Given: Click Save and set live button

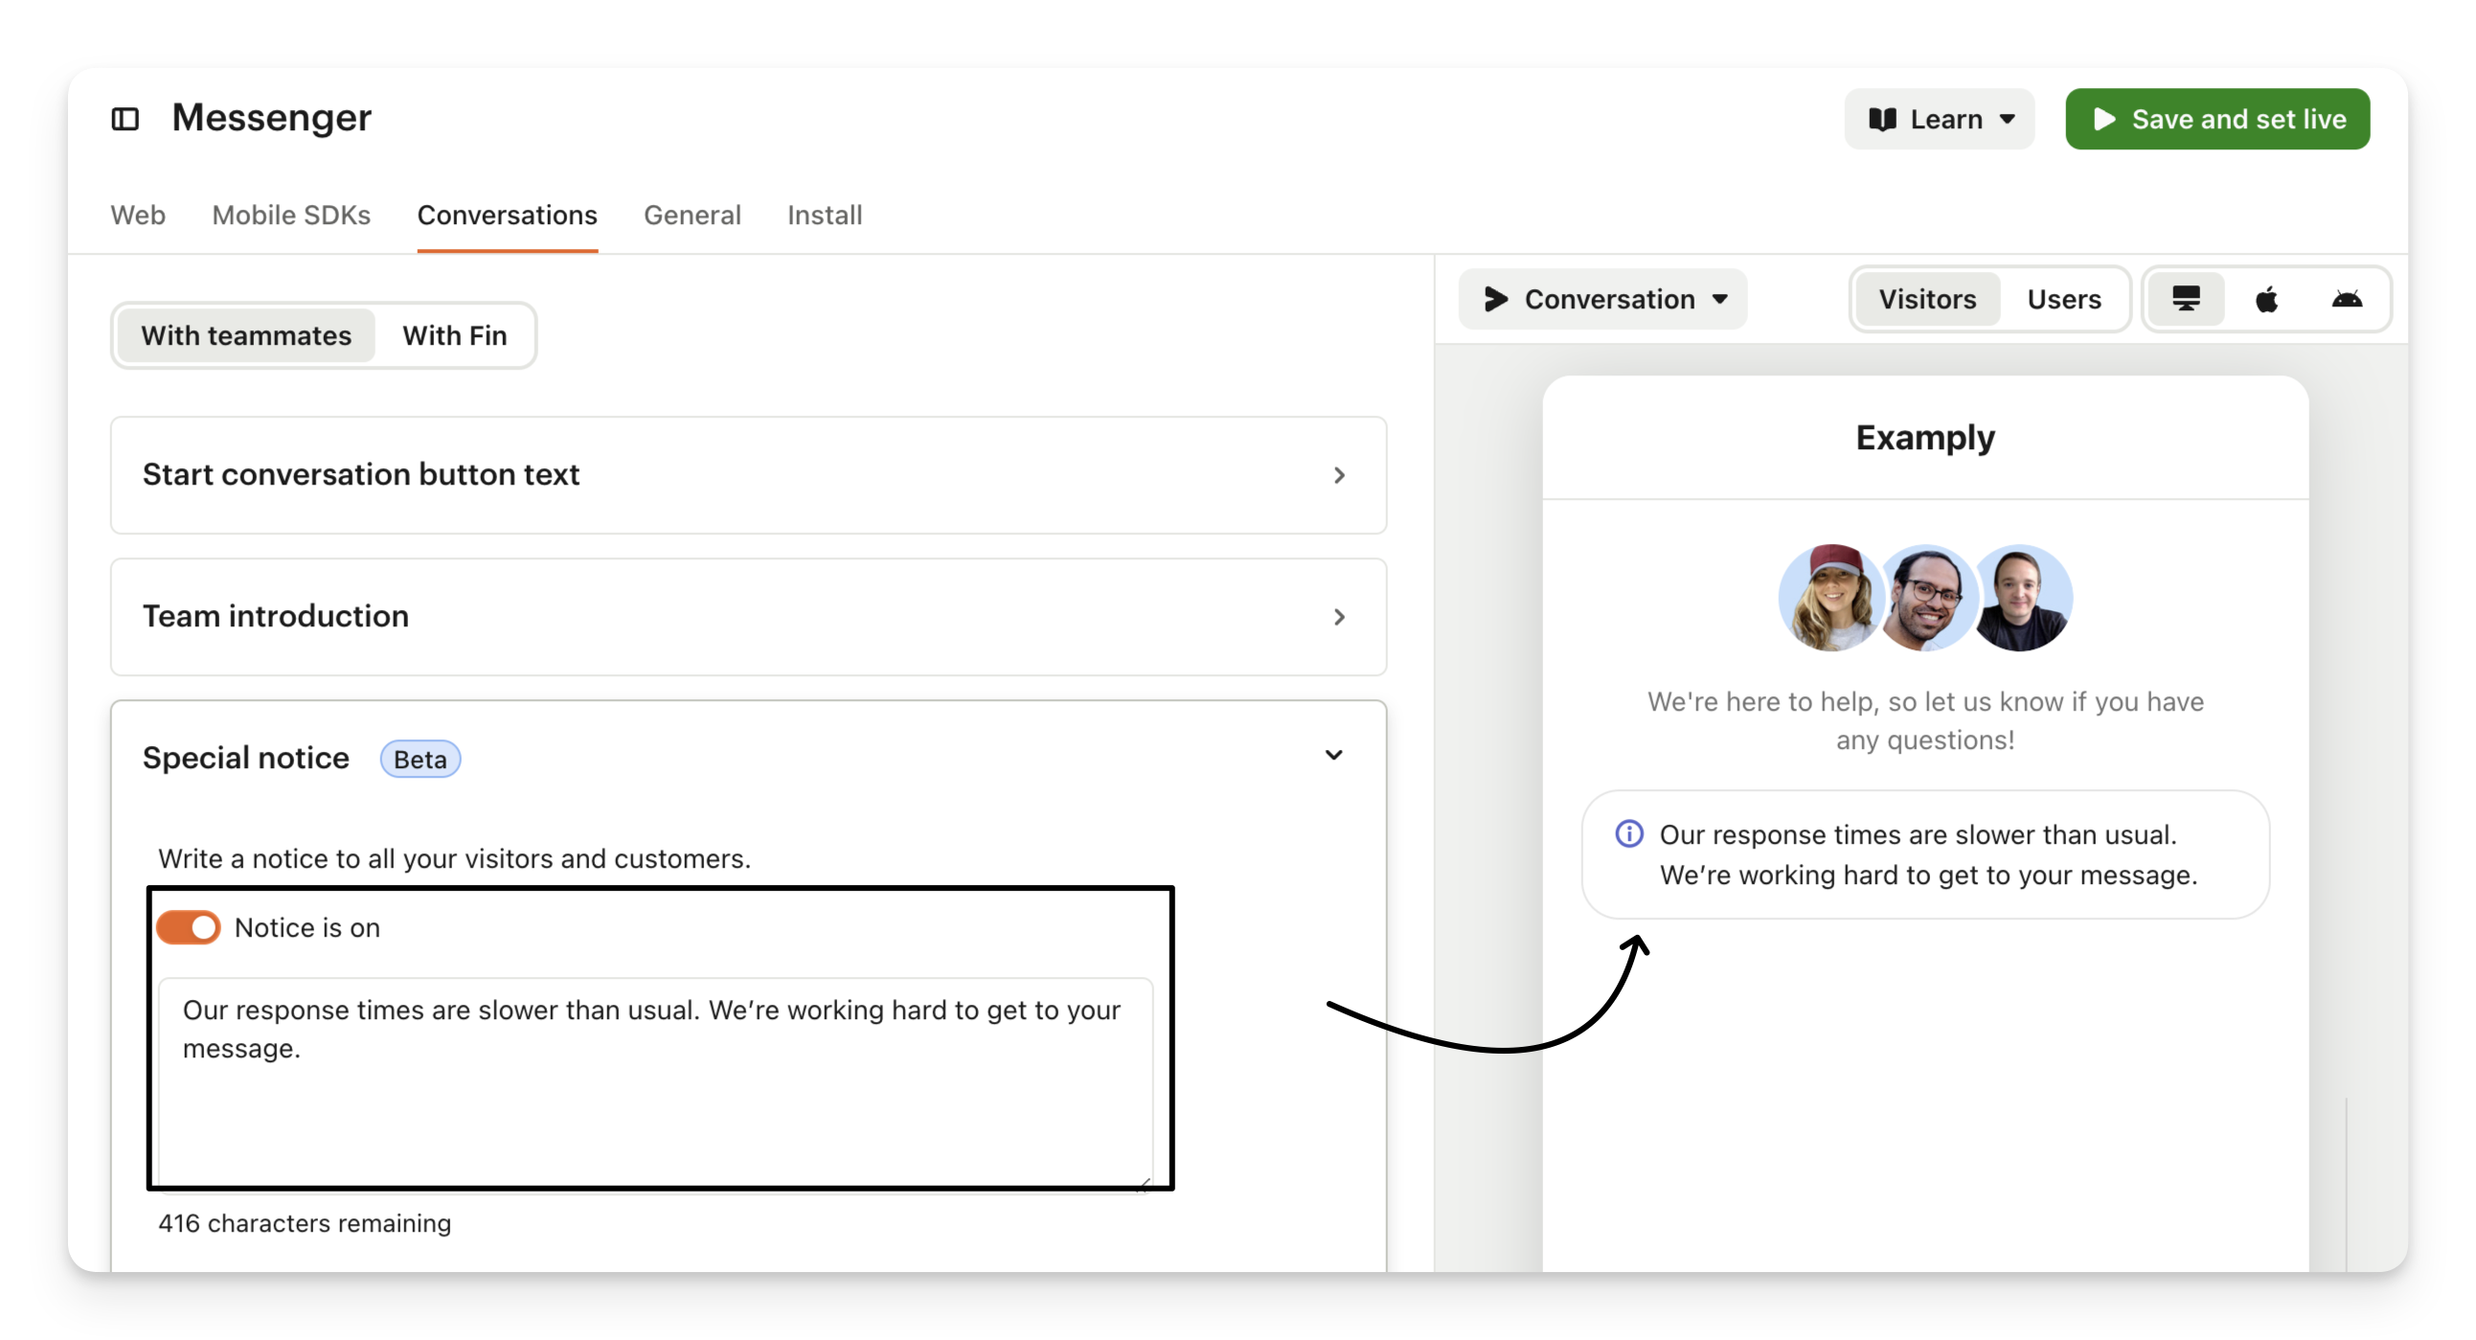Looking at the screenshot, I should click(2217, 119).
